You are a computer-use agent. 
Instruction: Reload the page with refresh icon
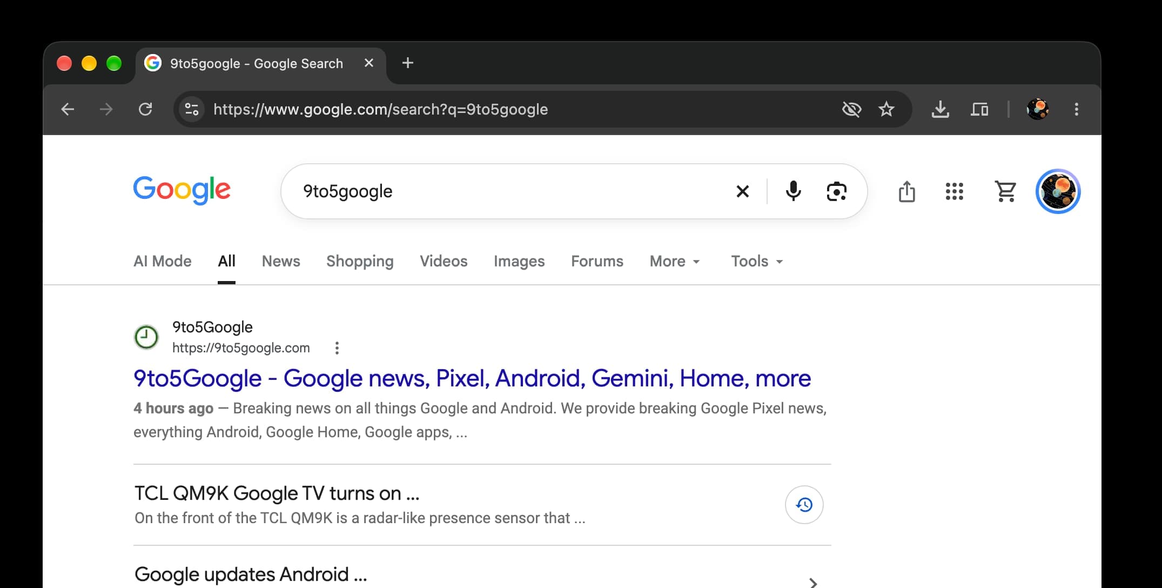coord(145,110)
